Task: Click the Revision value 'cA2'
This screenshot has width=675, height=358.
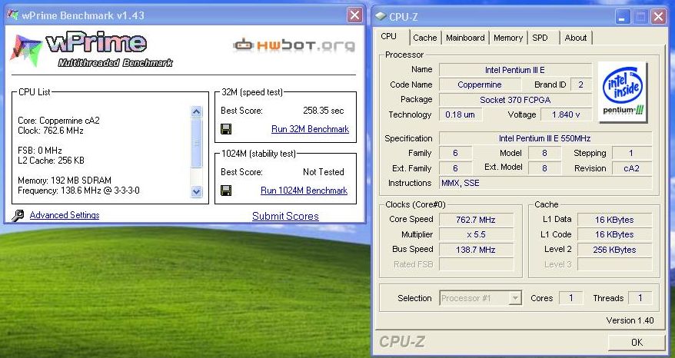Action: (631, 168)
